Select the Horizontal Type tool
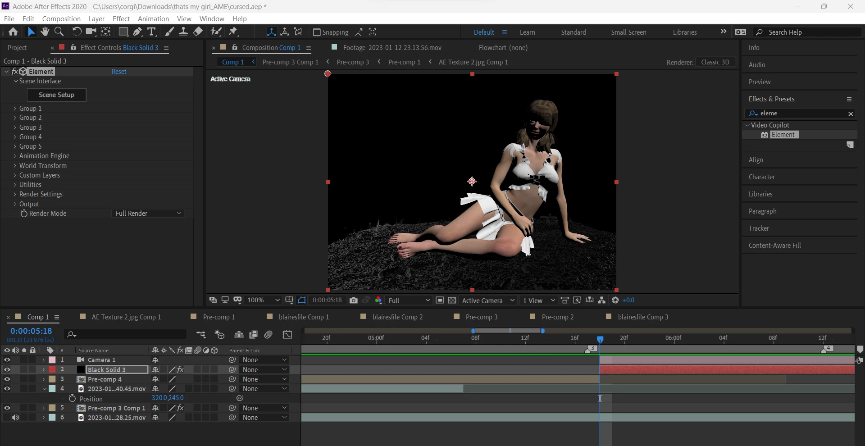This screenshot has width=865, height=446. [152, 32]
